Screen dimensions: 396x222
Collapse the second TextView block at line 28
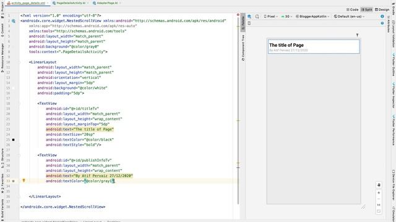[x=19, y=155]
